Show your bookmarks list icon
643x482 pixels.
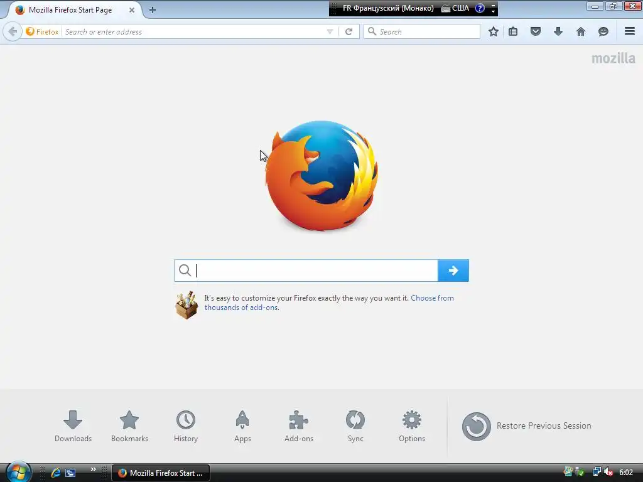tap(513, 31)
